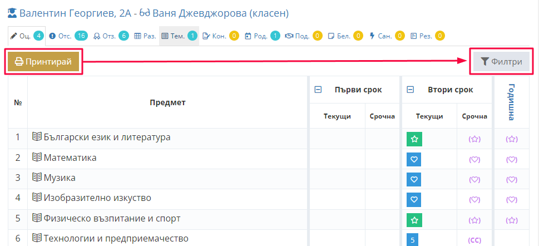Click the purple star term grade for Български език
The height and width of the screenshot is (246, 539).
click(474, 139)
